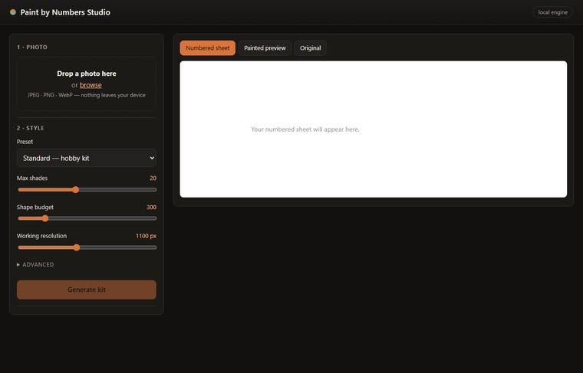Click the '2 · STYLE' section heading
The width and height of the screenshot is (583, 373).
[x=31, y=128]
